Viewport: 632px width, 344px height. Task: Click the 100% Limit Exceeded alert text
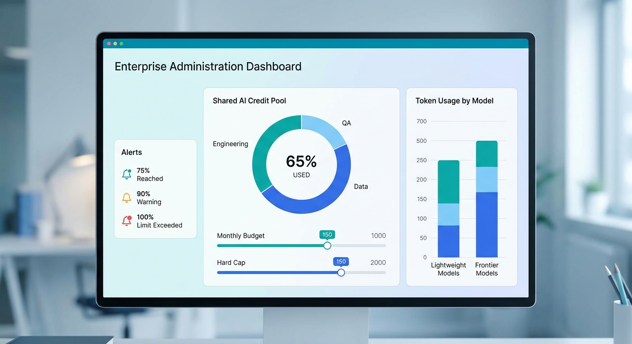pos(159,221)
